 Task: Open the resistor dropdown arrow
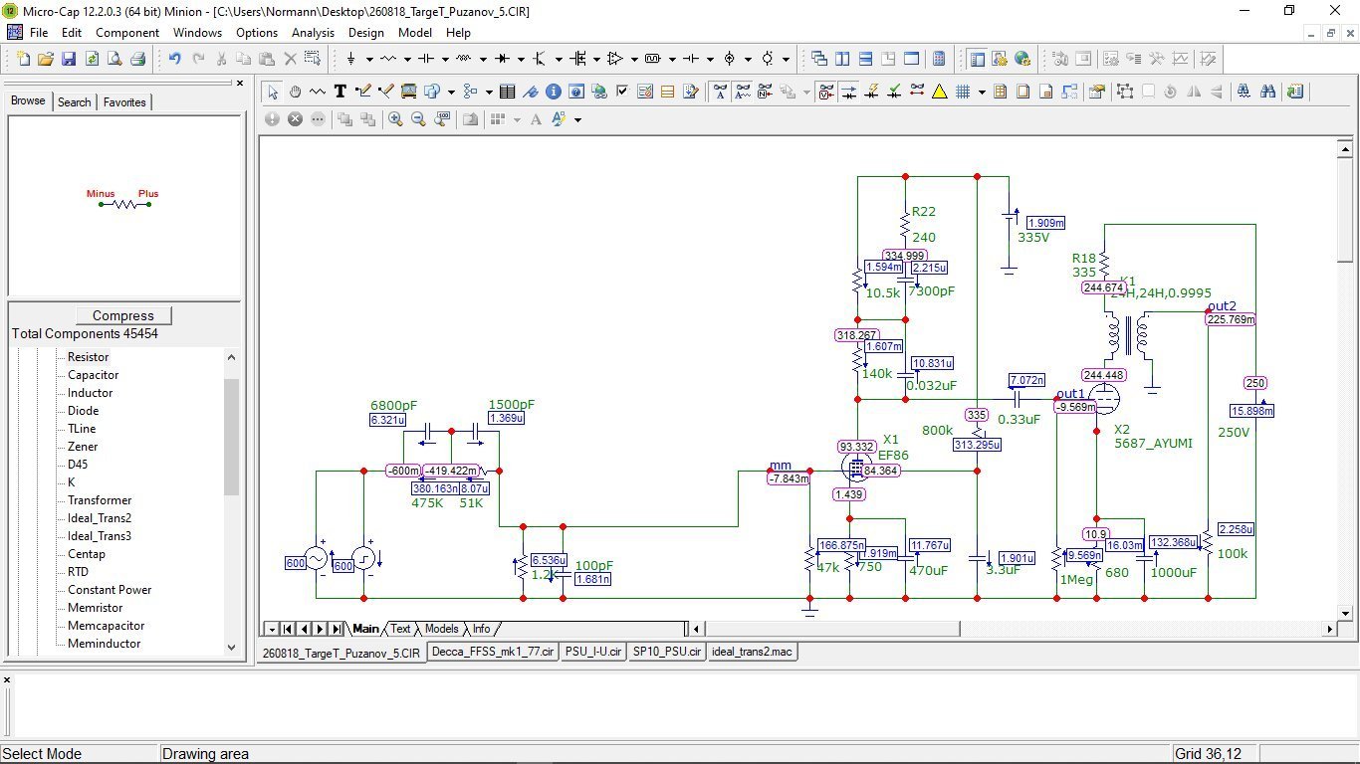tap(406, 59)
